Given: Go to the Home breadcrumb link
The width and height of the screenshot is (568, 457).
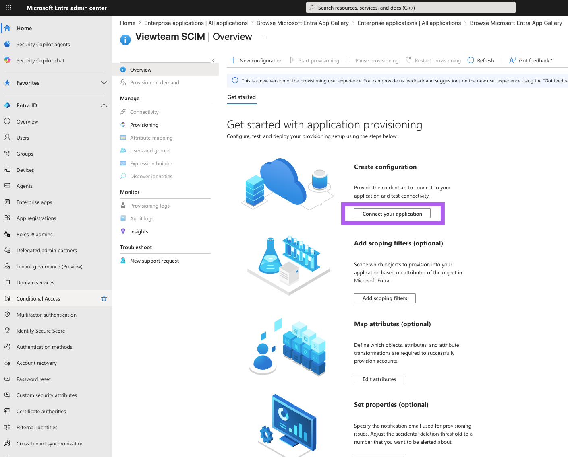Looking at the screenshot, I should pos(128,23).
